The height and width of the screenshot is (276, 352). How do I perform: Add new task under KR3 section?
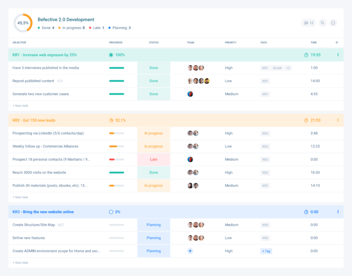20,263
